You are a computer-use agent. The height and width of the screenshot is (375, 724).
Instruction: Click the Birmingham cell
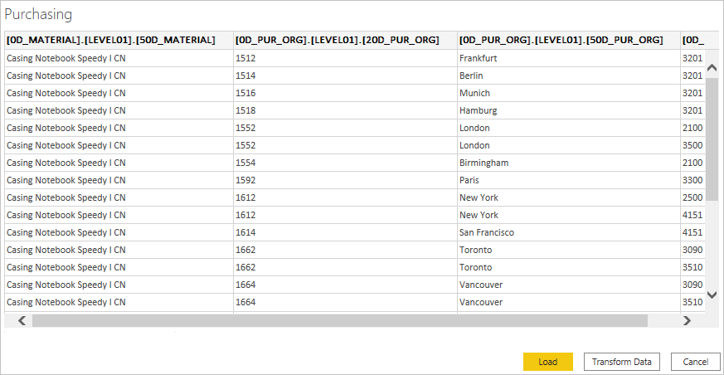point(483,163)
